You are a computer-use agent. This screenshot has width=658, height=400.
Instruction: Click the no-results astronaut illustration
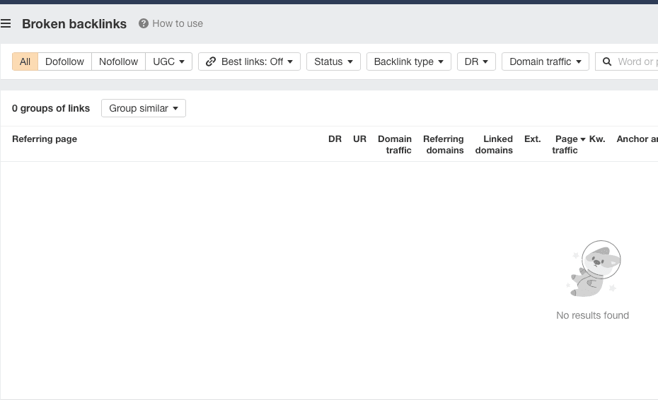point(594,269)
